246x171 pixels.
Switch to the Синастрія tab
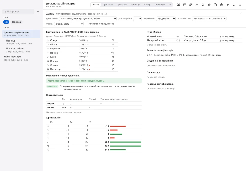pos(160,5)
